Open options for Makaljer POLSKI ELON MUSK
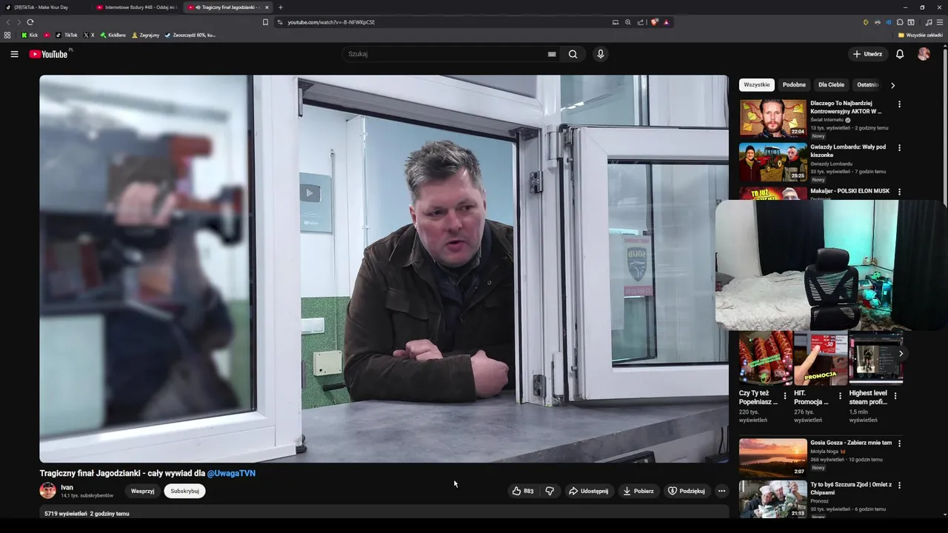The image size is (948, 533). 899,192
